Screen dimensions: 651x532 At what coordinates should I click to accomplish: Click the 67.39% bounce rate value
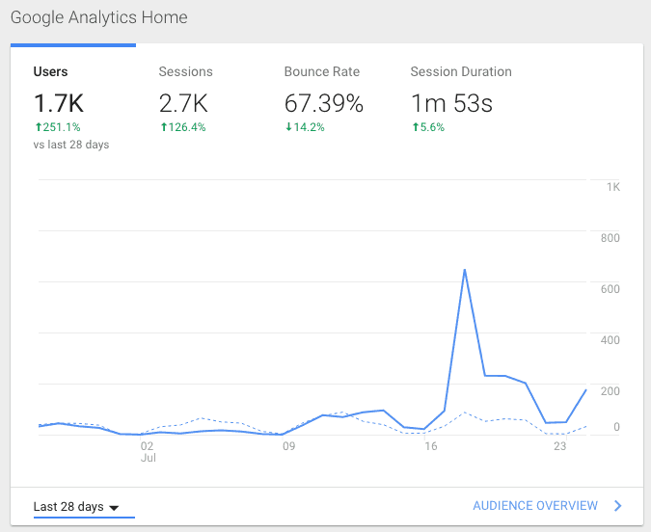(324, 103)
